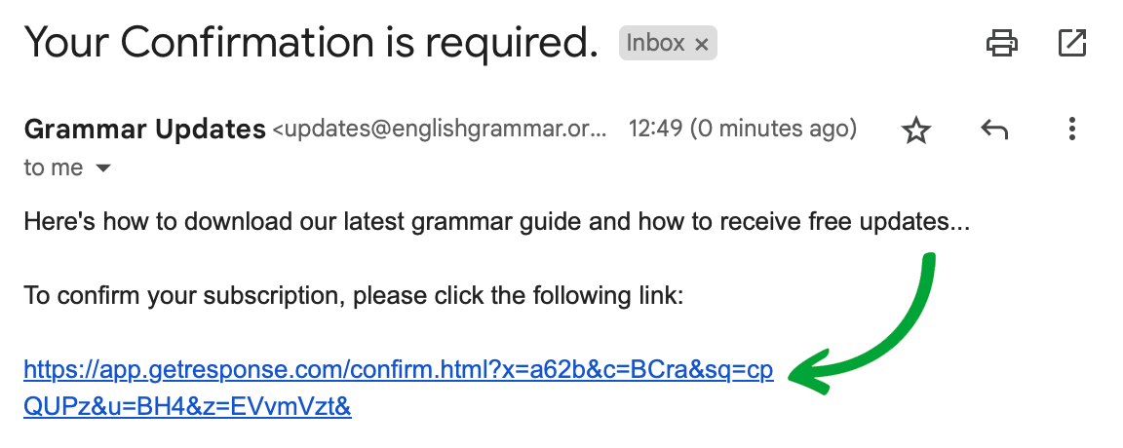Click the sender name Grammar Updates
1123x448 pixels.
144,129
